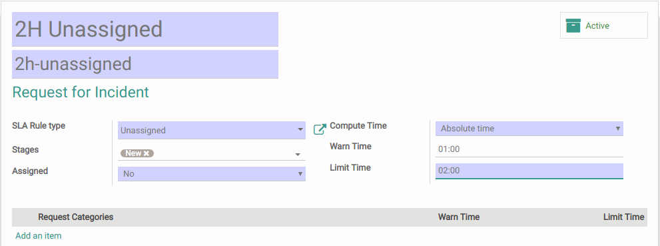Open external link icon beside SLA Rule type
This screenshot has width=660, height=246.
pyautogui.click(x=320, y=129)
